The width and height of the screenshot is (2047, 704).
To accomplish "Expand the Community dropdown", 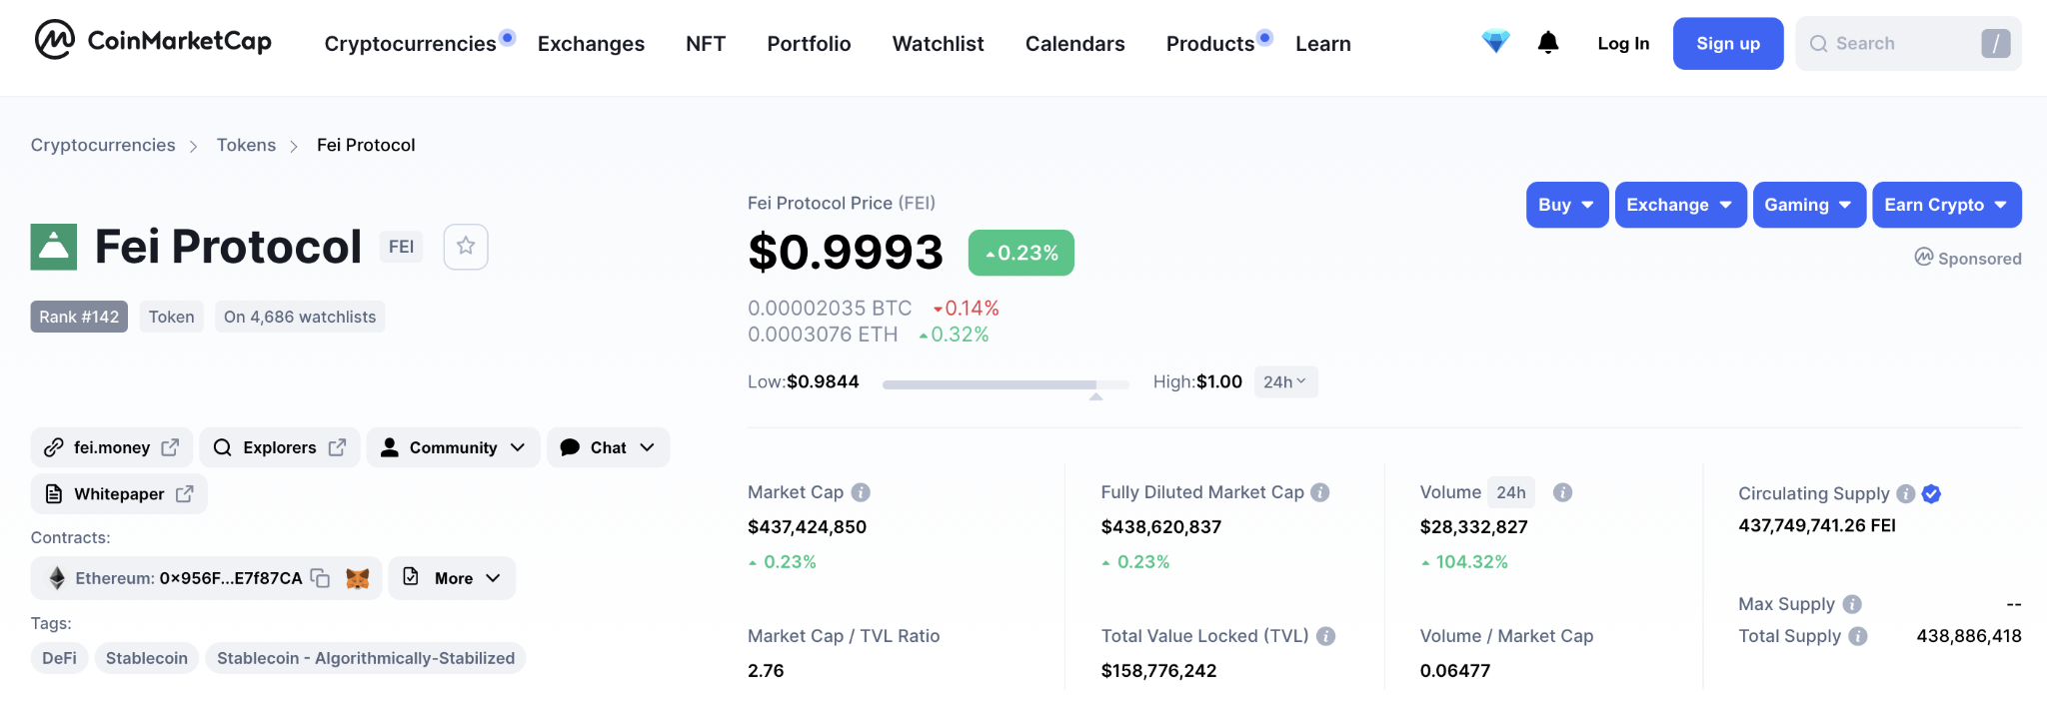I will (x=453, y=447).
